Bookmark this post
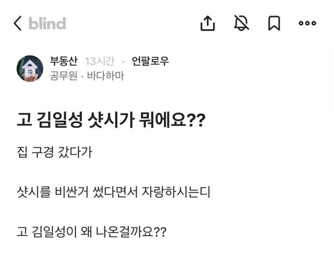The width and height of the screenshot is (334, 264). pos(274,23)
